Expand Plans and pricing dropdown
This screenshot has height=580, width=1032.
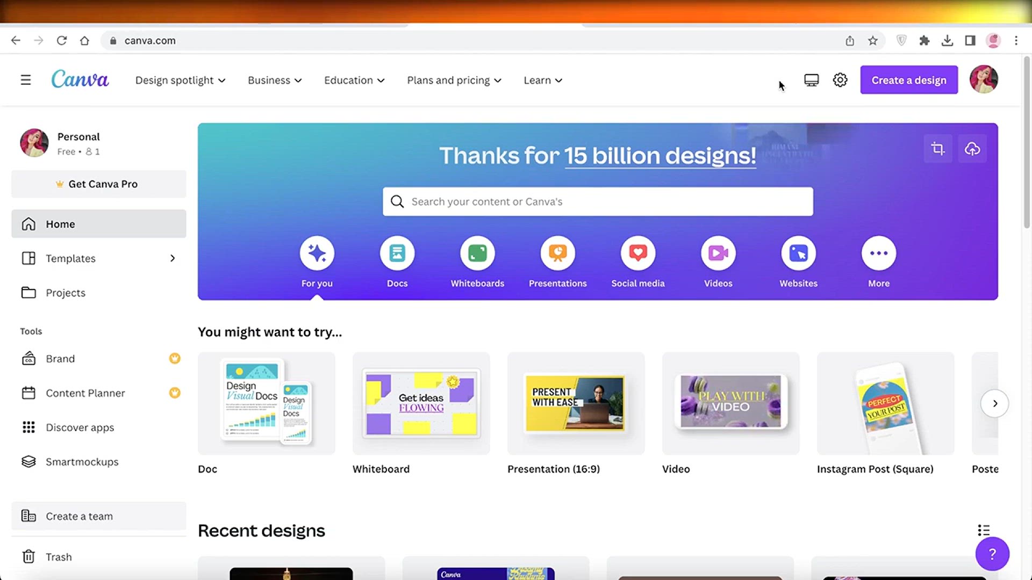tap(454, 80)
